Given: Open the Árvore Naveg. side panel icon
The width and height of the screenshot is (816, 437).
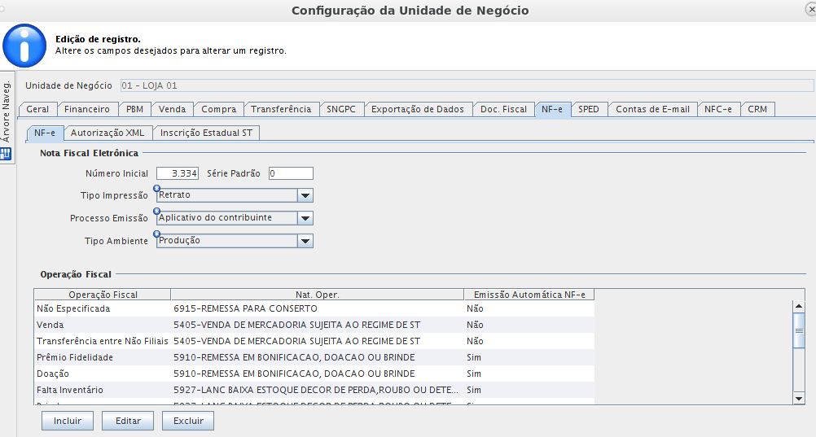Looking at the screenshot, I should [x=6, y=154].
